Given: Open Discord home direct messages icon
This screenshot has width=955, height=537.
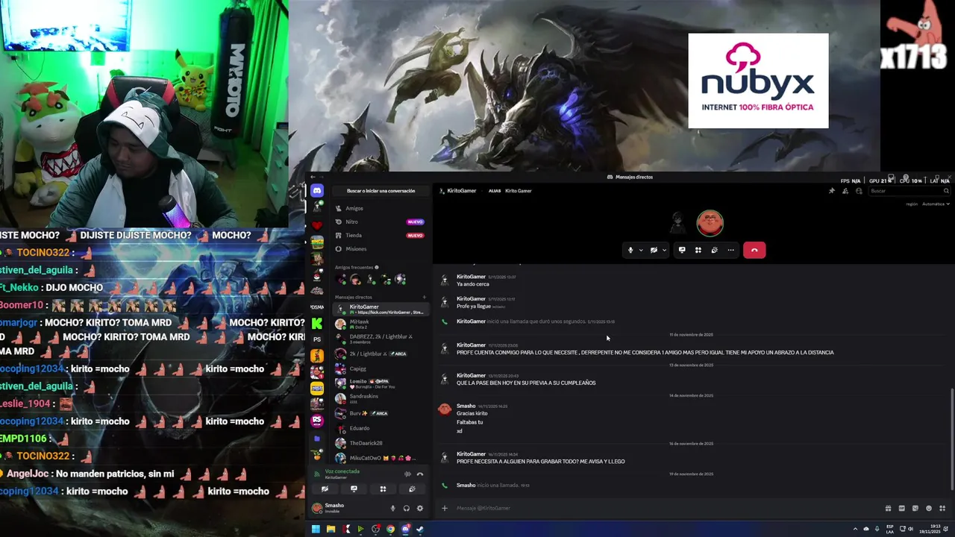Looking at the screenshot, I should [317, 191].
